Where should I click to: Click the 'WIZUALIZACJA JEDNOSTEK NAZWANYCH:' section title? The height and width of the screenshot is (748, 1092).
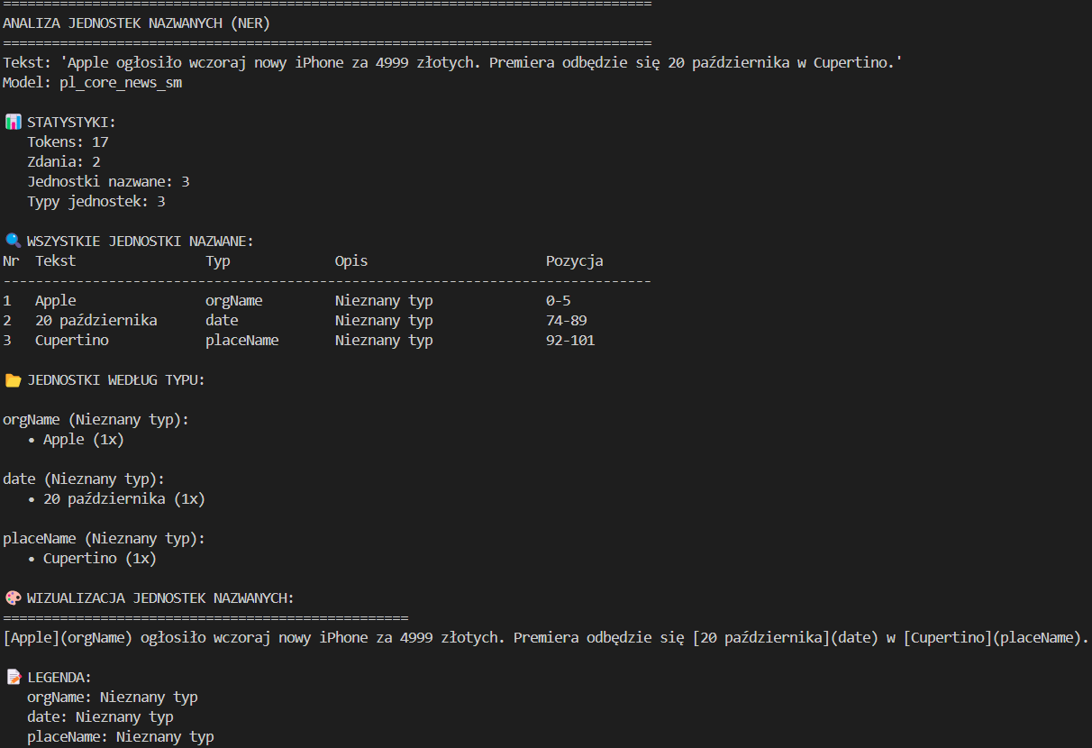tap(161, 597)
